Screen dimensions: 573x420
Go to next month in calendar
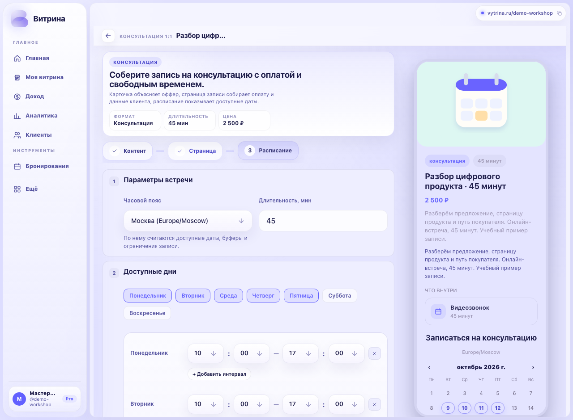tap(533, 367)
